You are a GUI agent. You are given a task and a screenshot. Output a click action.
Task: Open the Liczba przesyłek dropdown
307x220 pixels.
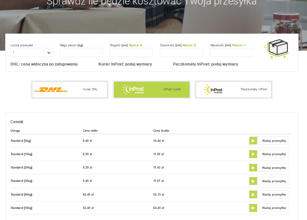point(32,52)
